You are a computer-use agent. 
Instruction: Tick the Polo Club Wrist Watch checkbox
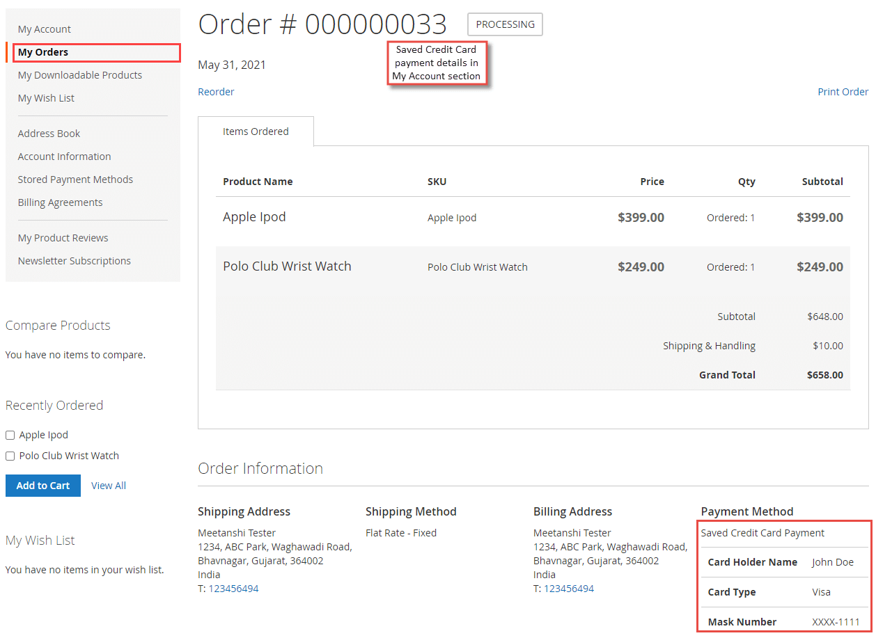10,456
